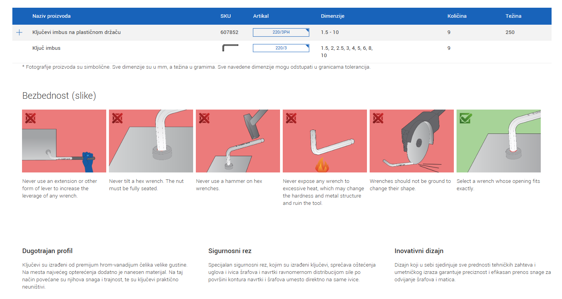This screenshot has width=562, height=299.
Task: Click the hex key product icon
Action: (230, 48)
